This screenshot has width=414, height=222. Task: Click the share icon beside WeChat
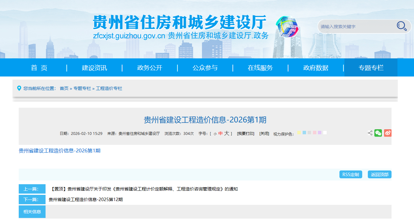coord(370,133)
